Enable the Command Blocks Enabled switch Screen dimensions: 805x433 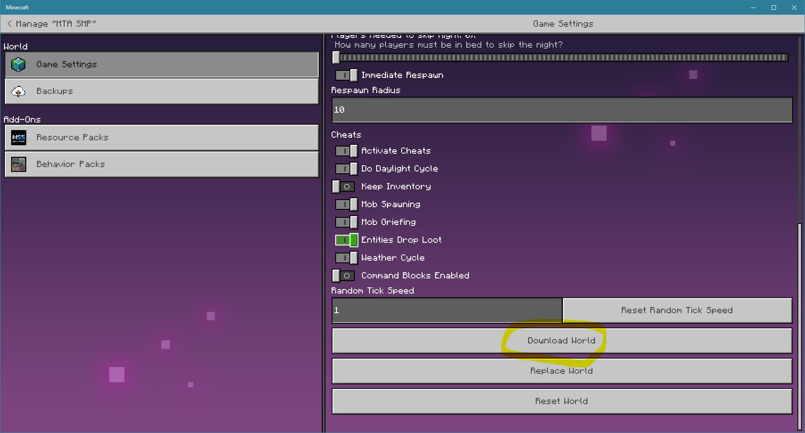tap(344, 276)
